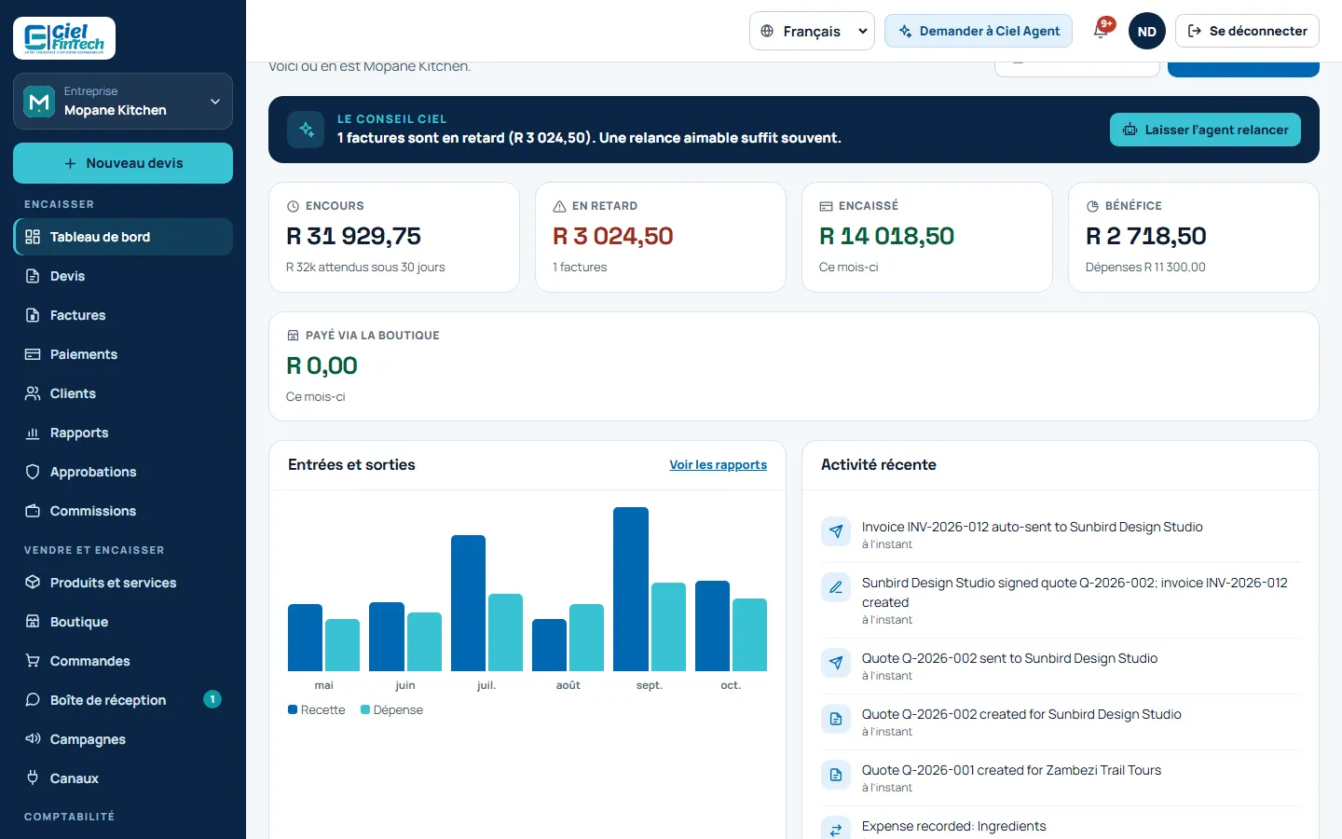Viewport: 1342px width, 839px height.
Task: Click Laisser l'agent relancer button
Action: point(1205,130)
